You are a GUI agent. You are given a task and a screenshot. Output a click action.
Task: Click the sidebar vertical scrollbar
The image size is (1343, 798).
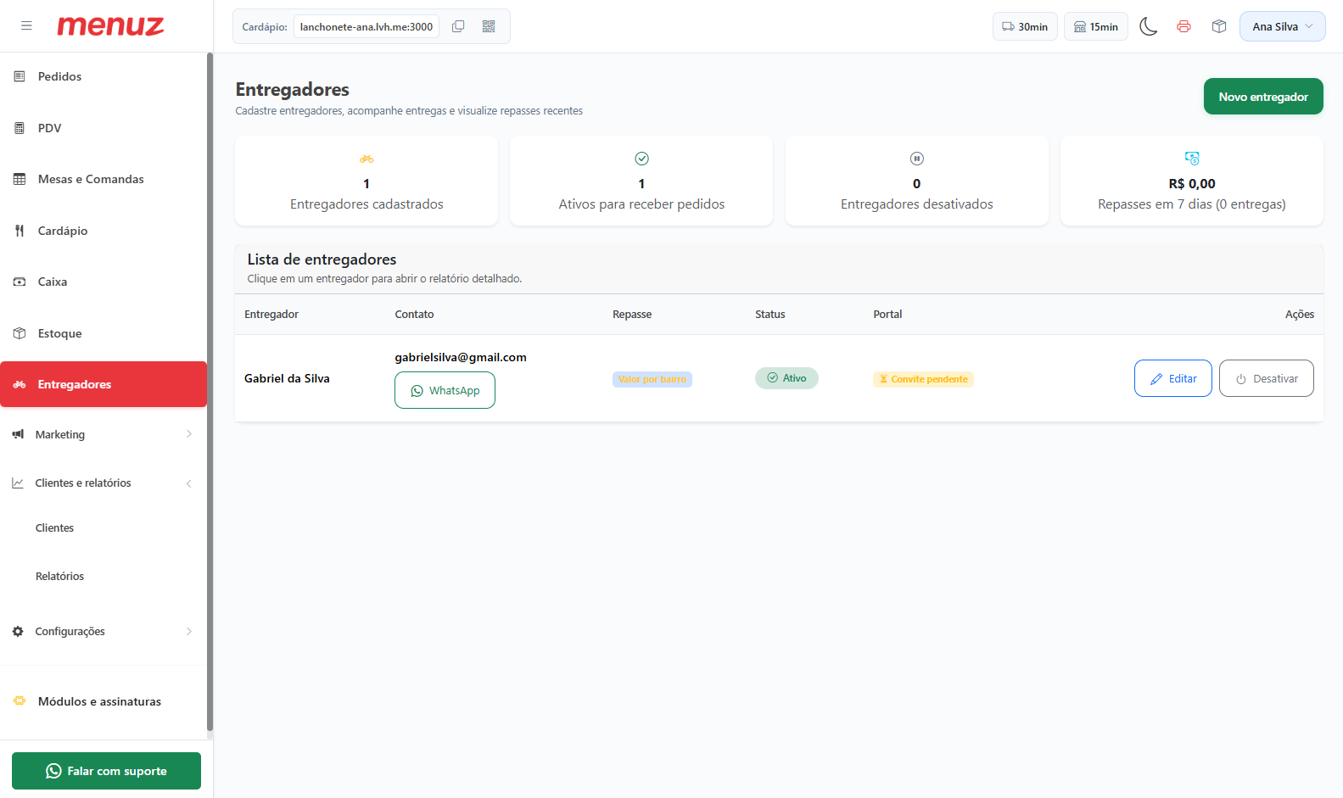210,391
